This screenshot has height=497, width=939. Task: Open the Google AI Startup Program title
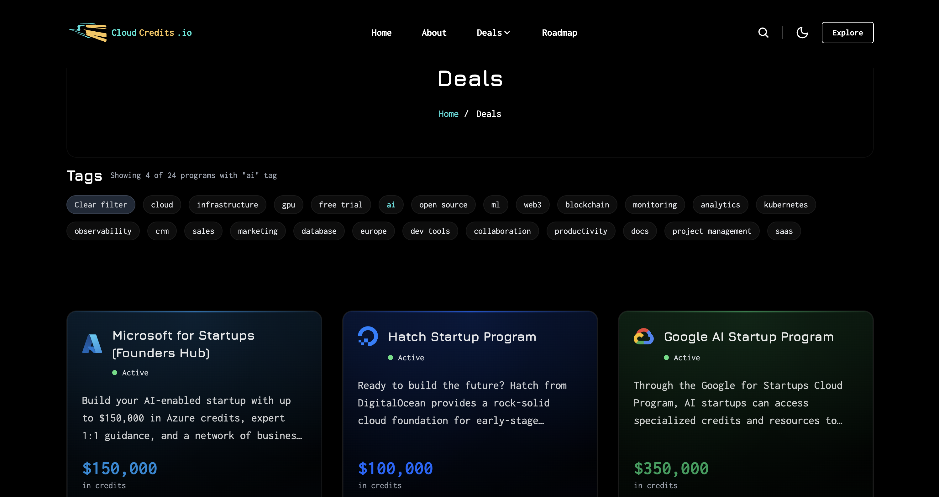coord(749,337)
